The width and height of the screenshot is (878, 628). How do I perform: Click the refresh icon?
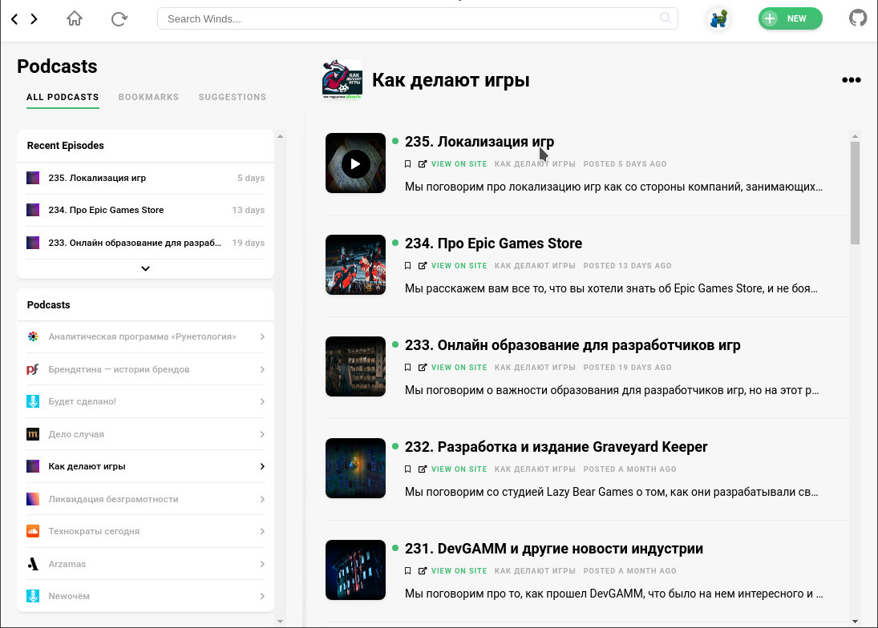click(x=119, y=19)
